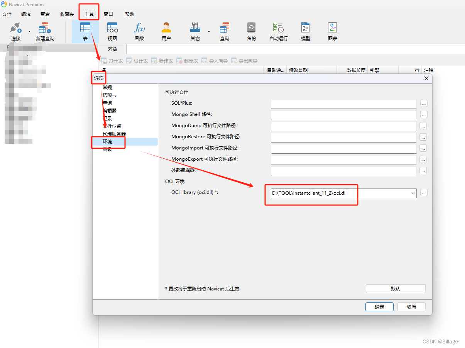
Task: Click the MongoRestore path input field
Action: (x=344, y=137)
